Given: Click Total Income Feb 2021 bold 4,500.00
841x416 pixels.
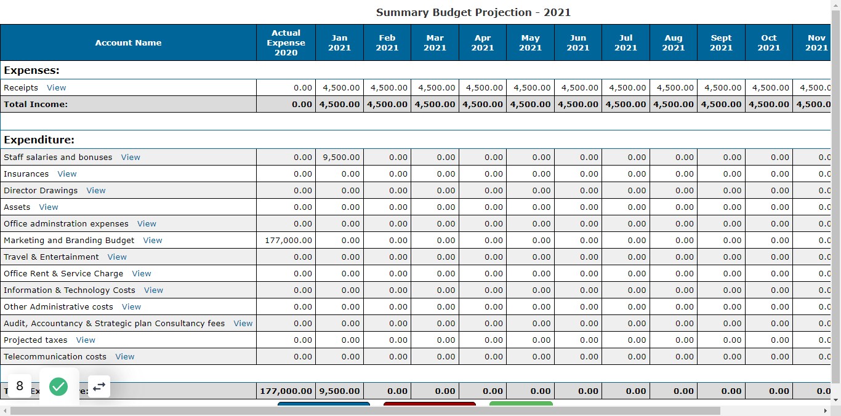Looking at the screenshot, I should point(387,105).
